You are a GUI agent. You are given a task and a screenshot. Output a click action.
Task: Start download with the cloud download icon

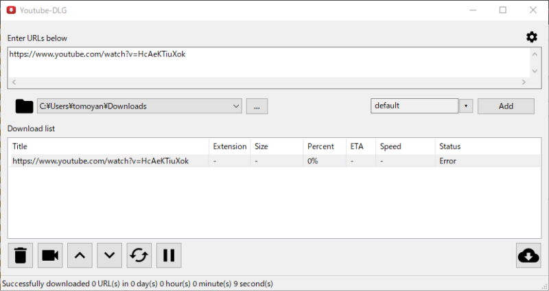click(x=528, y=255)
